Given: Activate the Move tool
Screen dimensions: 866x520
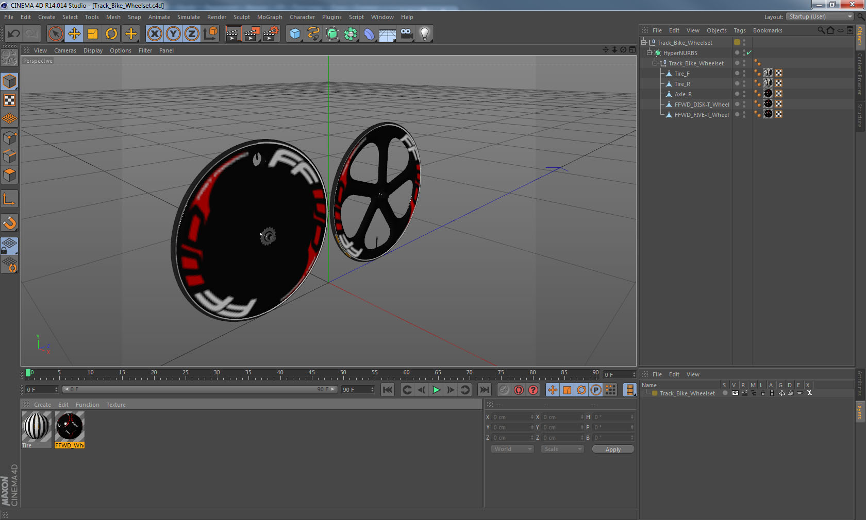Looking at the screenshot, I should (x=74, y=34).
